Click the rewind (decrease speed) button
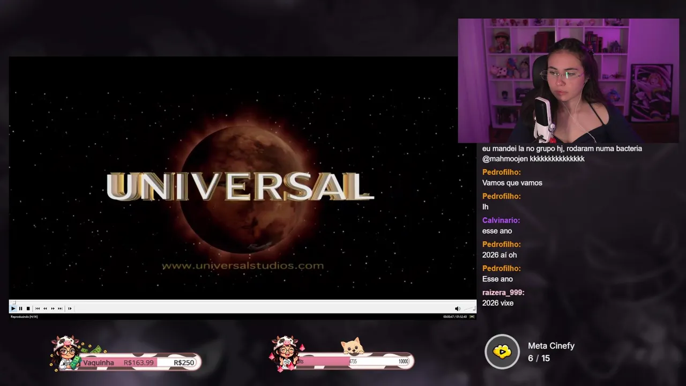The width and height of the screenshot is (686, 386). click(x=45, y=308)
